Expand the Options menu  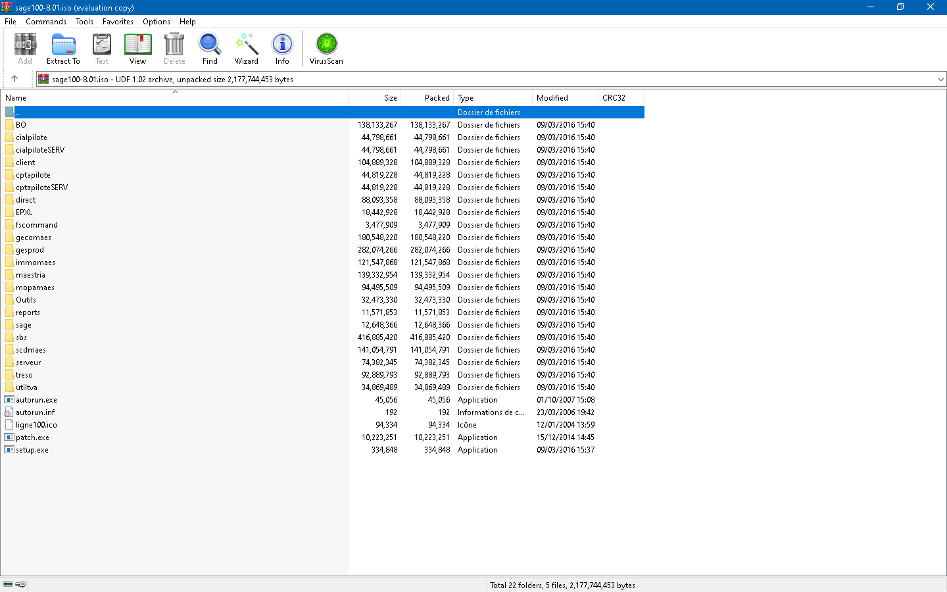(x=156, y=21)
